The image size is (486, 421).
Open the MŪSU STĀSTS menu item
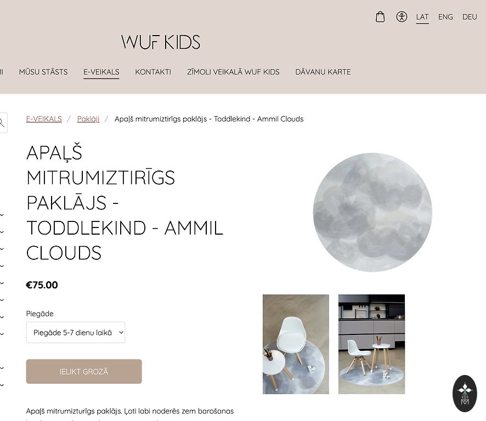pyautogui.click(x=43, y=72)
